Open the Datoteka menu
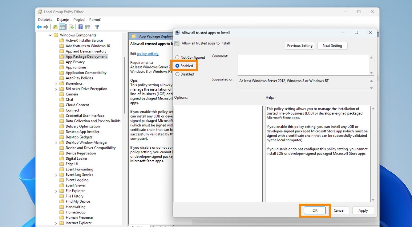412x227 pixels. 45,20
